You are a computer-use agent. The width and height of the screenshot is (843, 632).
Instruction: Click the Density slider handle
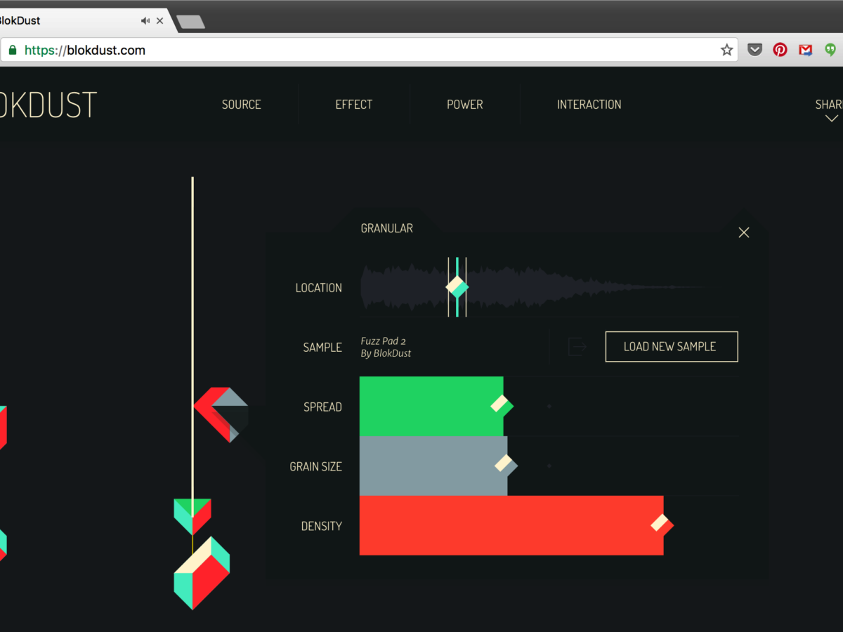(662, 524)
